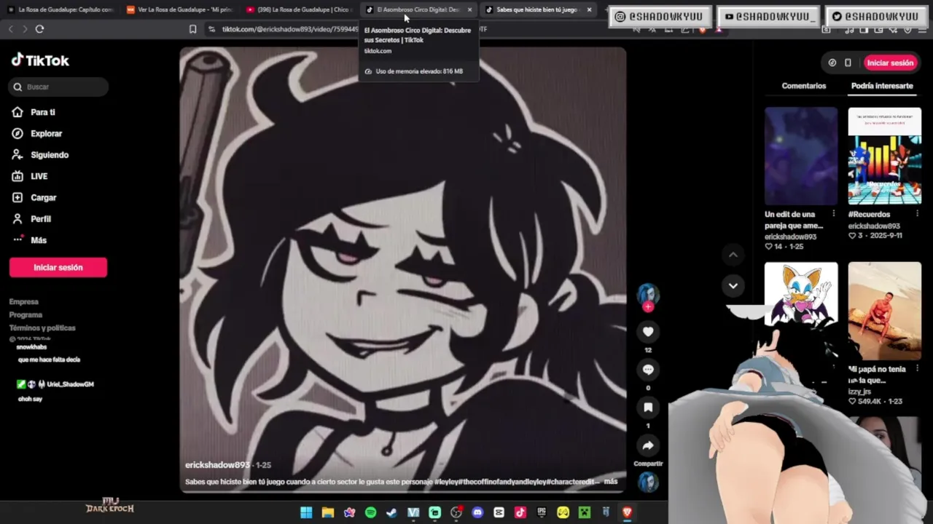Switch to '(396) La Rosa de Guadalupe' YouTube tab
933x524 pixels.
299,9
